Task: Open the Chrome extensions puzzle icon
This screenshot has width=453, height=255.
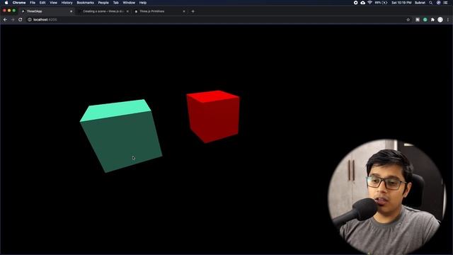Action: [432, 20]
